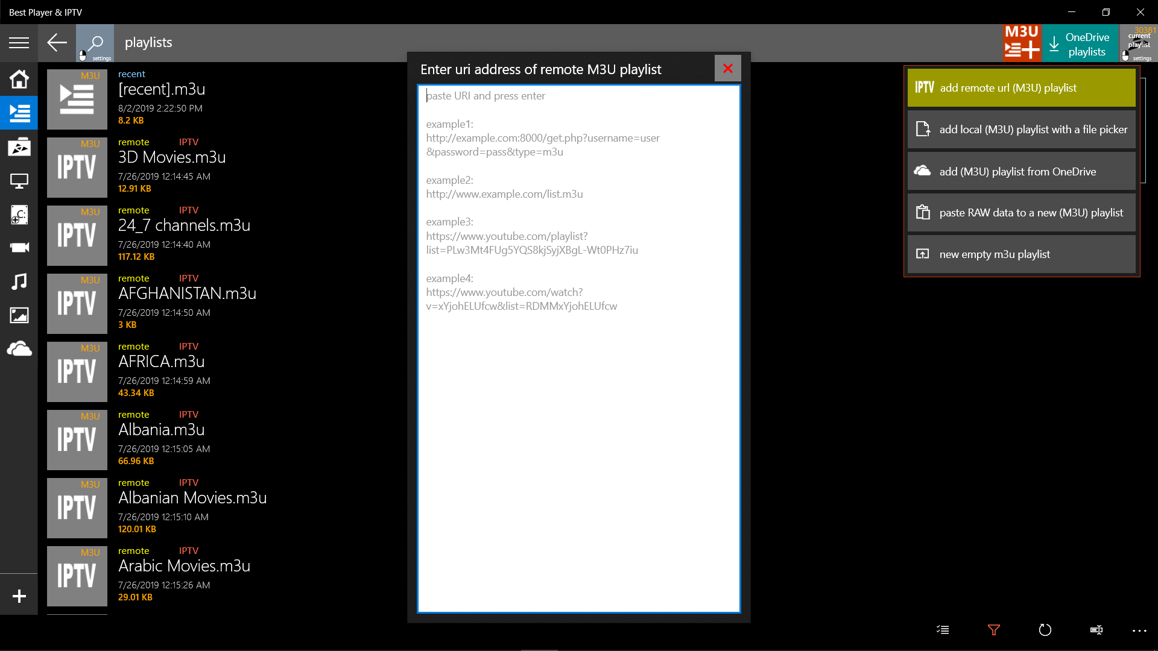Click the IPTV thumbnail for 3D Movies
Screen dimensions: 1158x651
coord(77,168)
